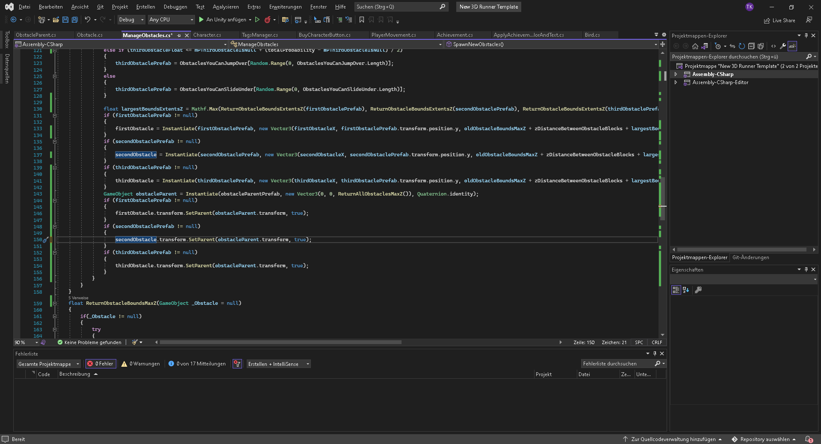Save all files with Save All icon
This screenshot has width=821, height=444.
point(74,20)
